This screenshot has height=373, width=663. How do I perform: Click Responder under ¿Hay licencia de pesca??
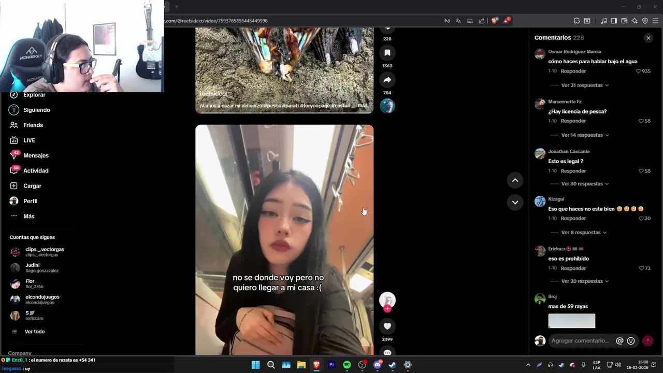[573, 121]
